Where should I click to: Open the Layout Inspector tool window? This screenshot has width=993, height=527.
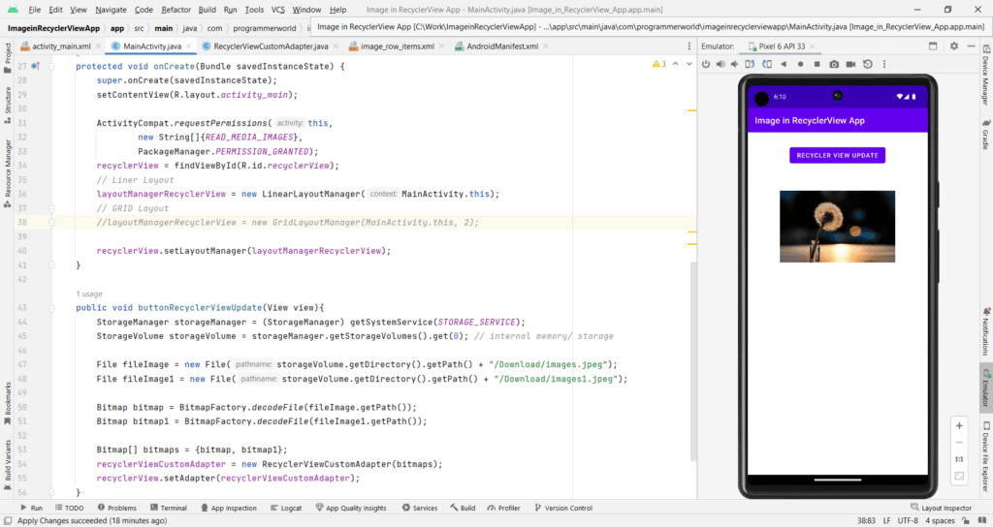pyautogui.click(x=941, y=508)
